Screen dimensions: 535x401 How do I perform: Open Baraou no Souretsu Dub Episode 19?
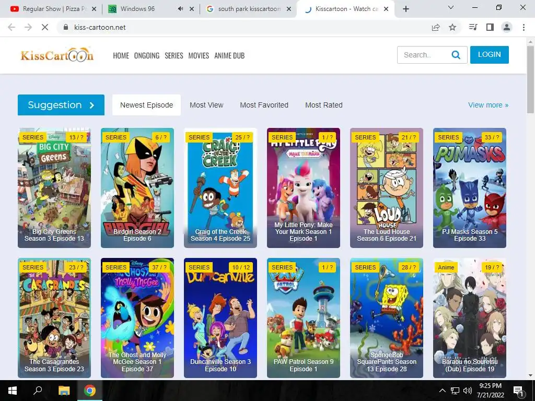(x=470, y=318)
